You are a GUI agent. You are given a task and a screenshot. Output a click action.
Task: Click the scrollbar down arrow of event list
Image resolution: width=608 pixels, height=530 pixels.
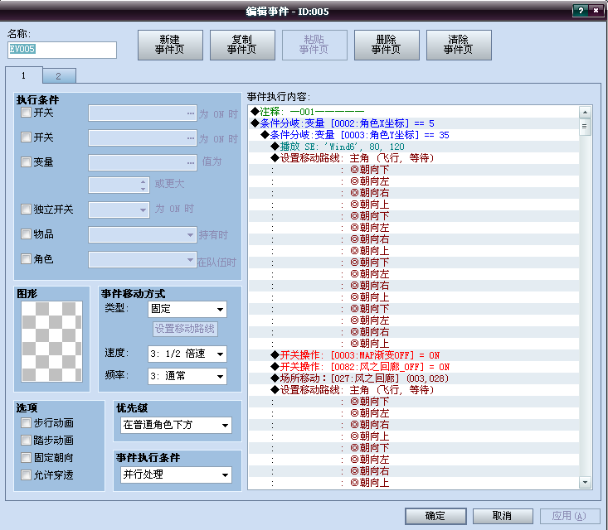coord(585,482)
